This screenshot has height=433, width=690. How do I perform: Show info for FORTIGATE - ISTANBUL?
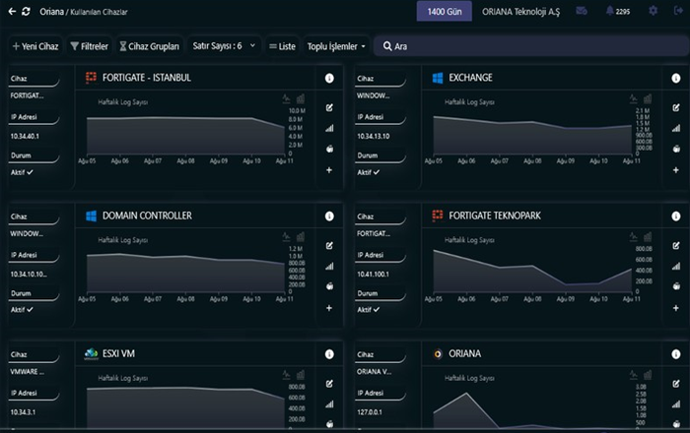[x=329, y=78]
